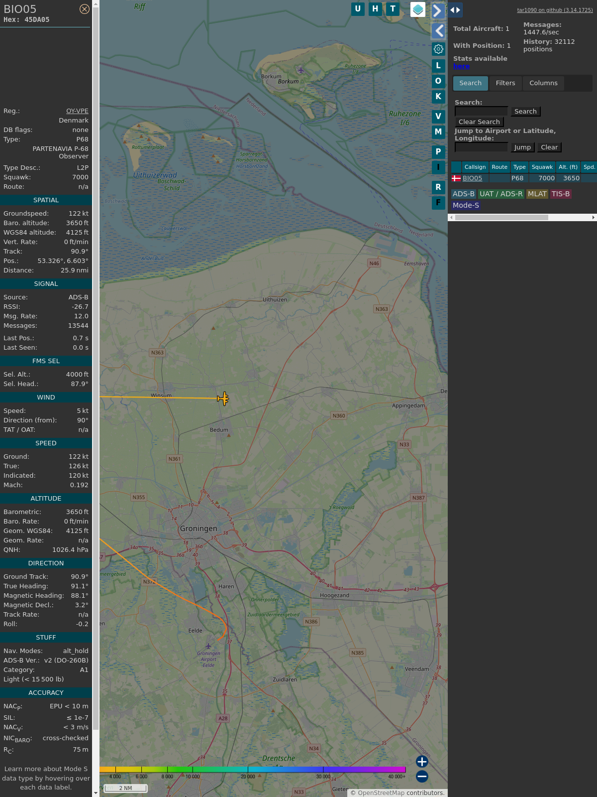Toggle the O map button
597x797 pixels.
click(438, 81)
